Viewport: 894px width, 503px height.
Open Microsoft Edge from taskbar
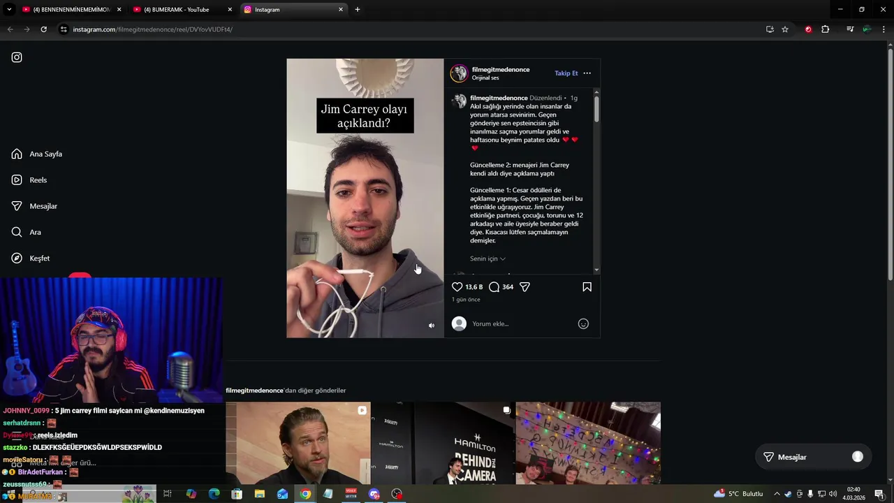(x=214, y=494)
